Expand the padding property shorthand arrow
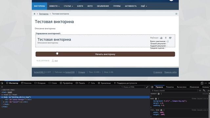 pyautogui.click(x=162, y=106)
